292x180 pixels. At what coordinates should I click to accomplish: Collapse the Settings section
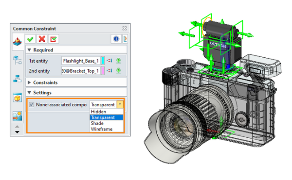point(29,93)
